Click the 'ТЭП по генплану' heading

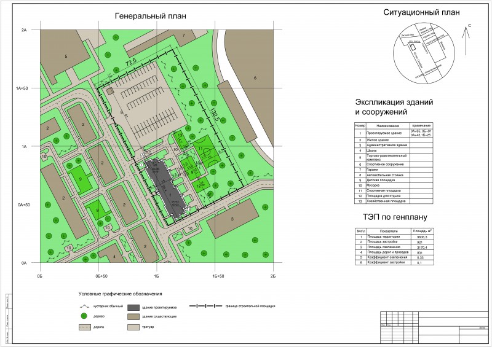tap(395, 217)
